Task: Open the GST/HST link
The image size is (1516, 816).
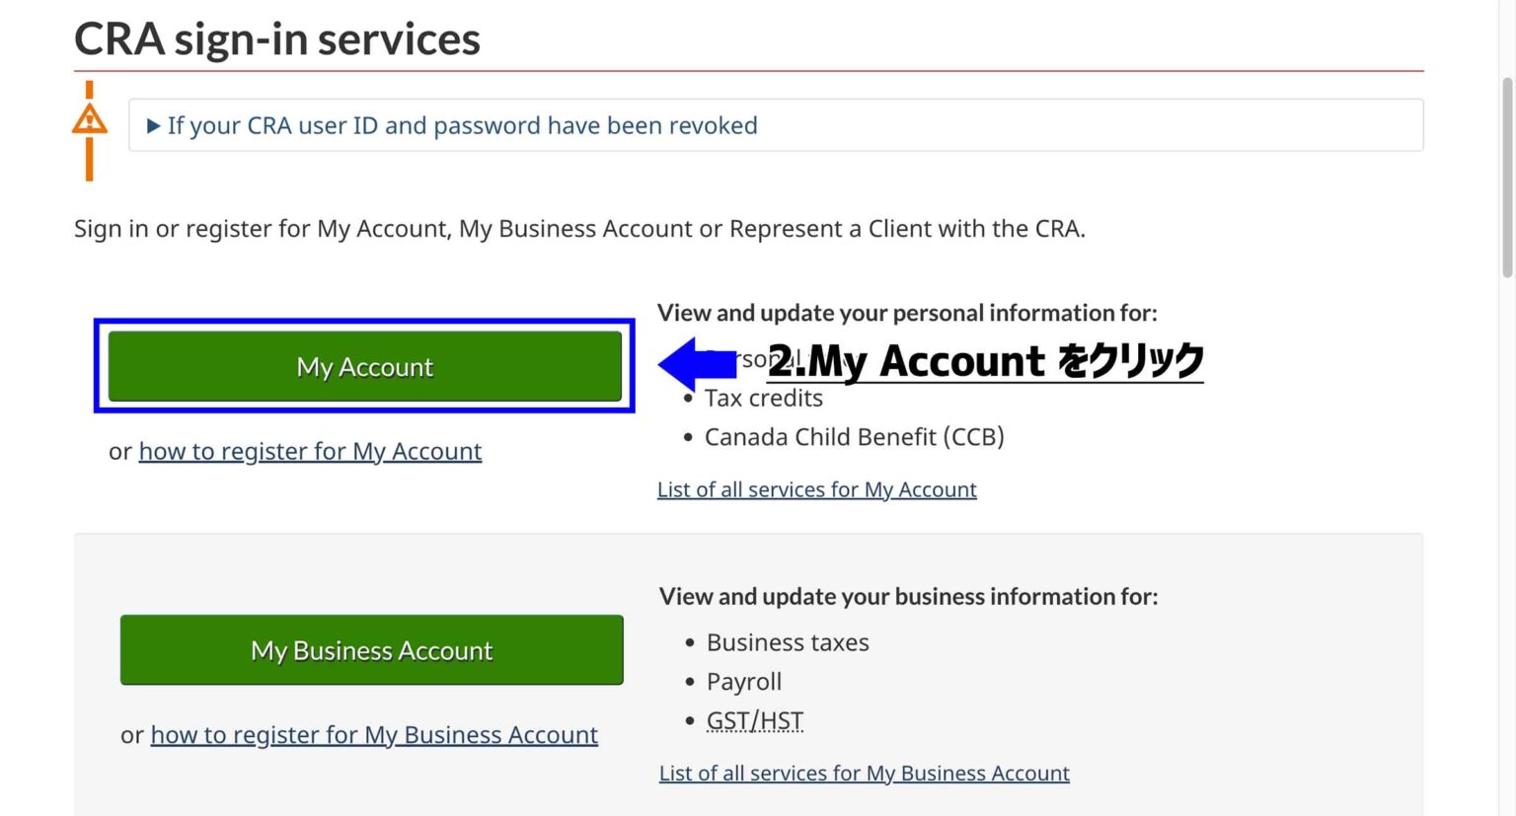Action: coord(755,720)
